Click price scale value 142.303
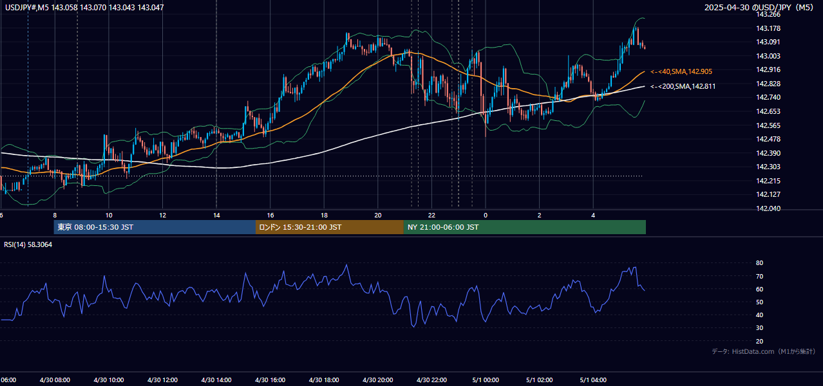Viewport: 823px width, 386px height. click(x=769, y=167)
